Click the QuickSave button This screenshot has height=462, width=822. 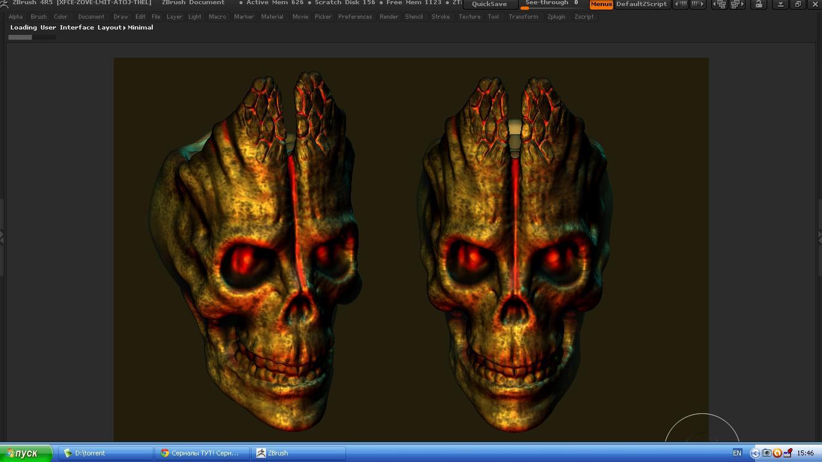(x=489, y=4)
